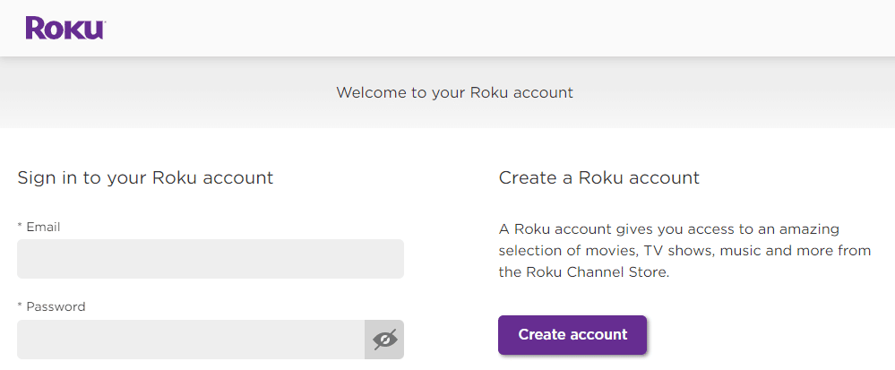The width and height of the screenshot is (895, 370).
Task: Focus the Password input field
Action: coord(191,340)
